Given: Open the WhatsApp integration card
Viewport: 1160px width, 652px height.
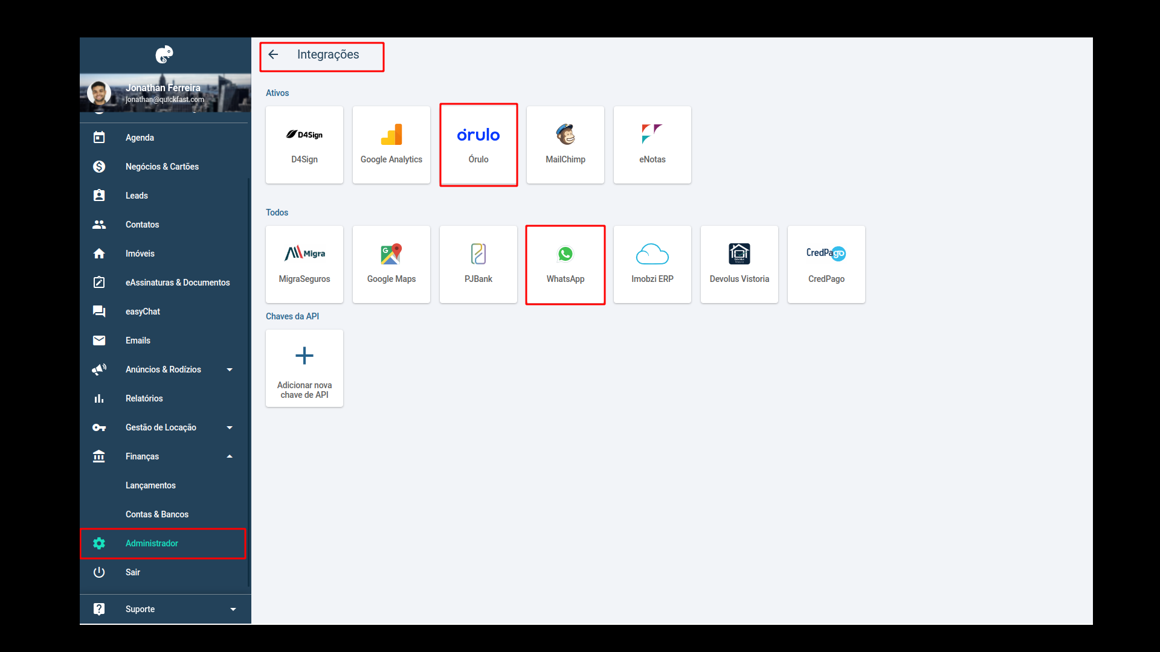Looking at the screenshot, I should 565,264.
